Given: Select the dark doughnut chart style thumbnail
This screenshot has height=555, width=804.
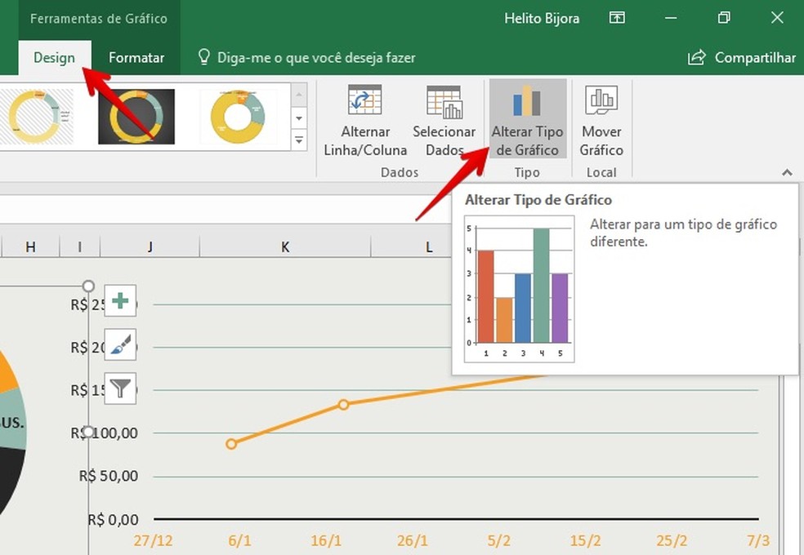Looking at the screenshot, I should tap(136, 114).
